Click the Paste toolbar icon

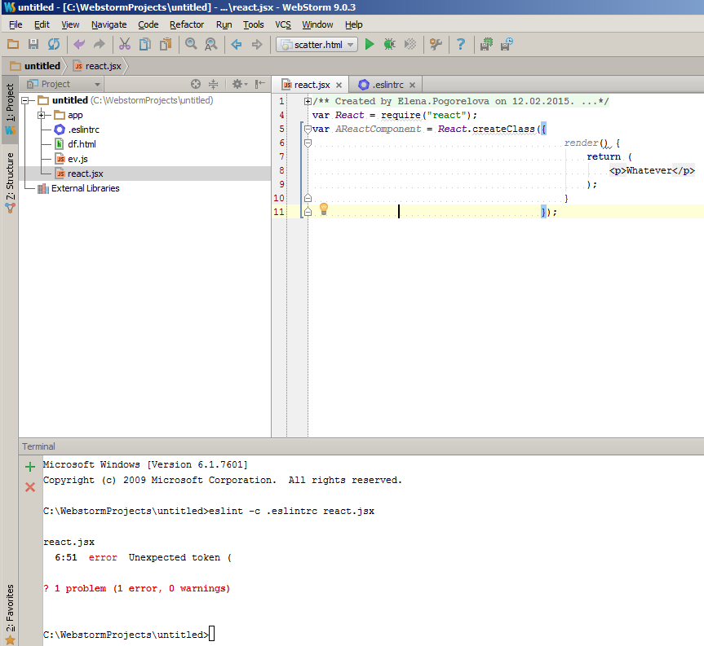tap(166, 44)
